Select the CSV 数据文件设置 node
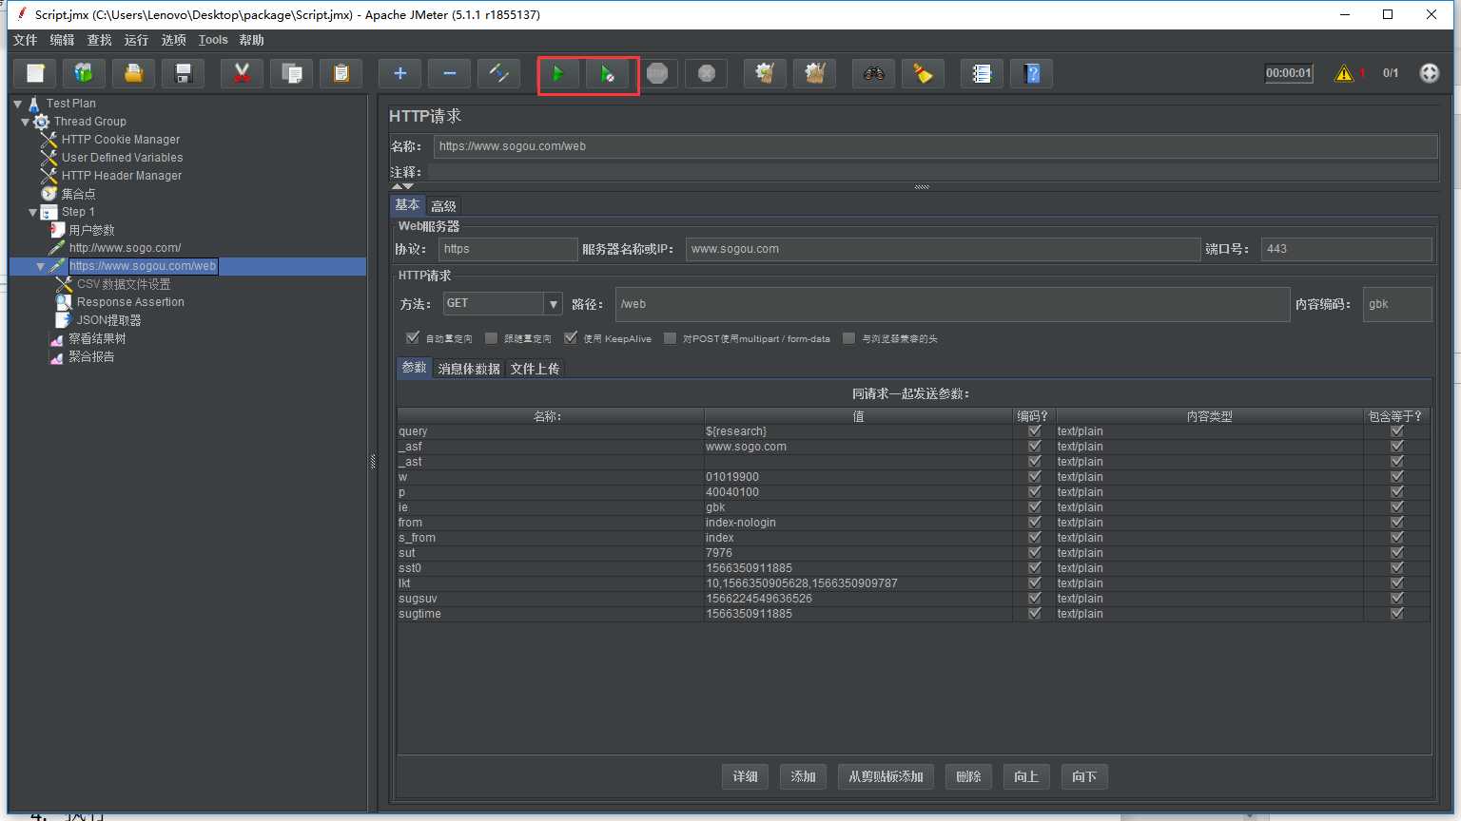This screenshot has height=821, width=1461. click(x=124, y=284)
